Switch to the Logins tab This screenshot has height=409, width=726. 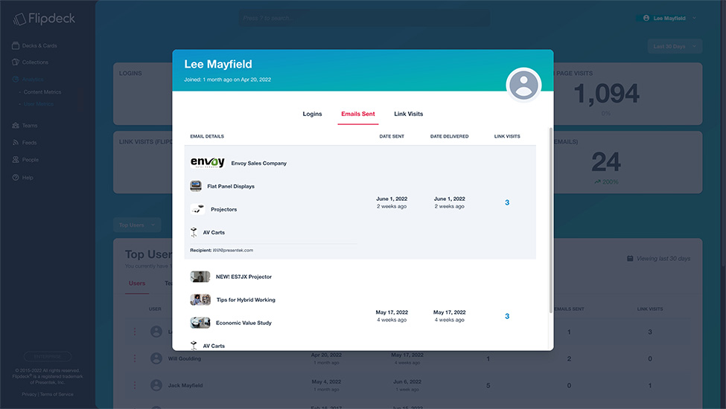pyautogui.click(x=312, y=114)
